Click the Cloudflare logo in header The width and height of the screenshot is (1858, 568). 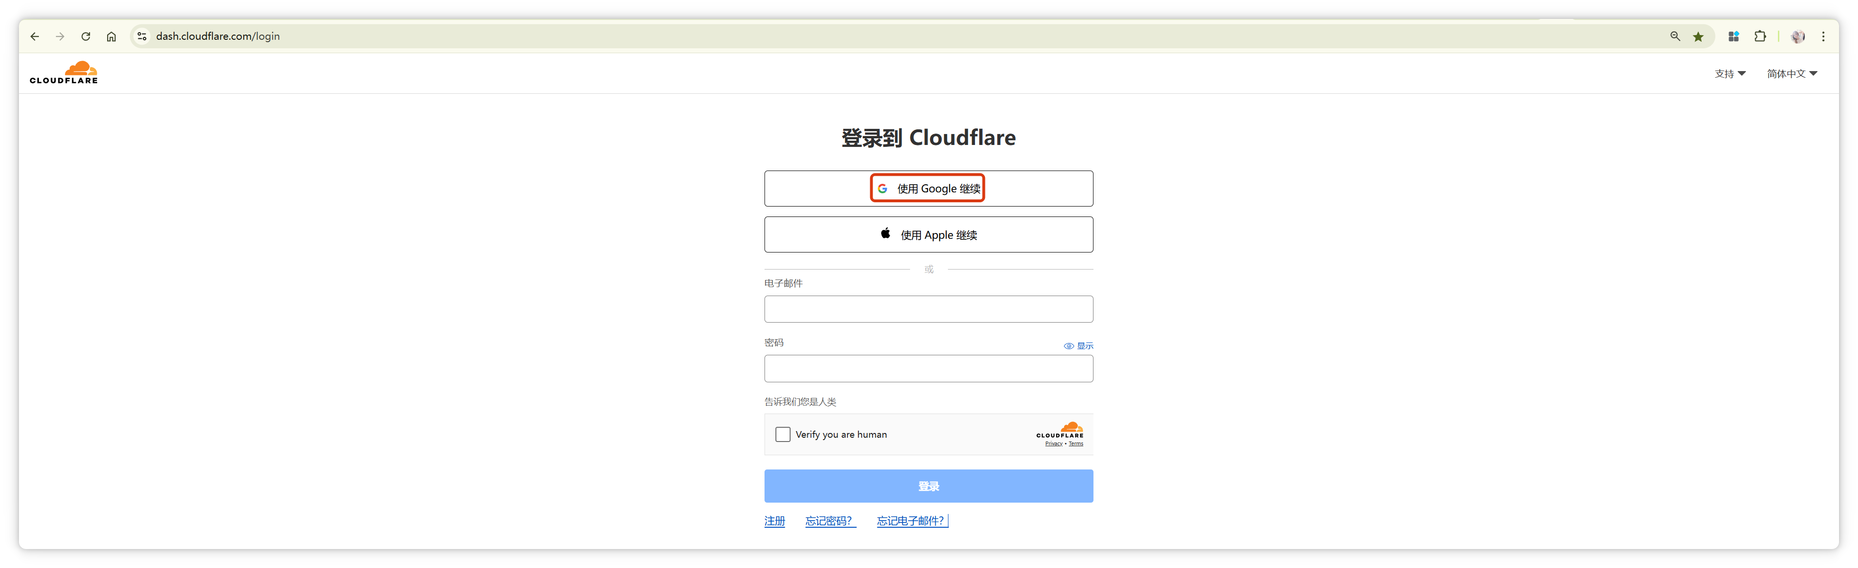click(x=64, y=73)
